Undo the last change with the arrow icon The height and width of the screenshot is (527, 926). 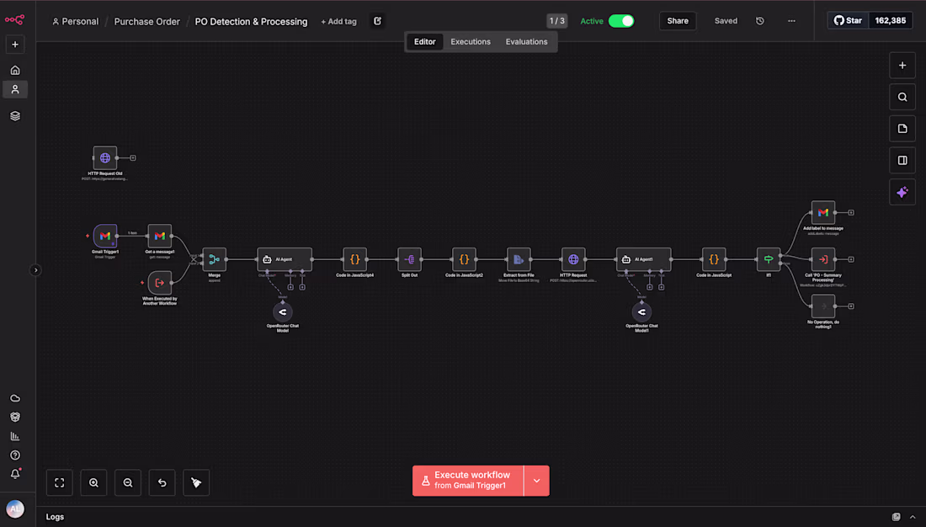click(162, 482)
